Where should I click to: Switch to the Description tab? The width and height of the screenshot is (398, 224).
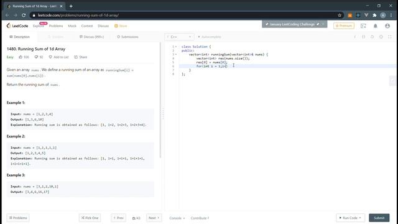(19, 37)
